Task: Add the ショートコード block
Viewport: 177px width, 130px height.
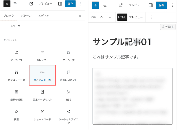Action: coord(42,115)
